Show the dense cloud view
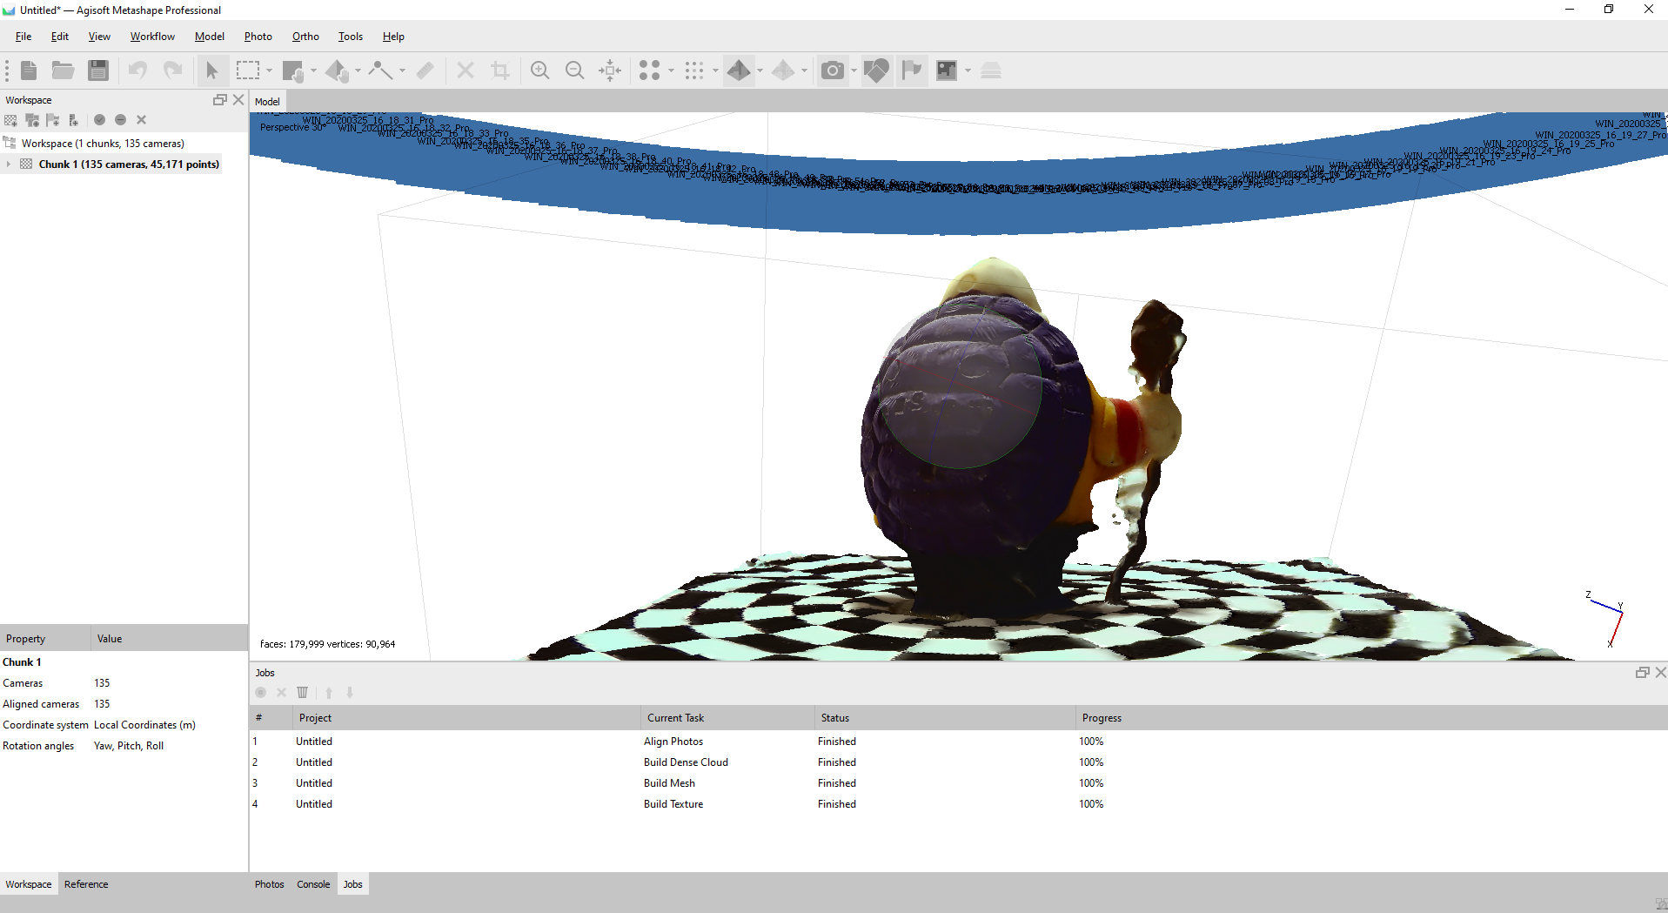 (693, 70)
